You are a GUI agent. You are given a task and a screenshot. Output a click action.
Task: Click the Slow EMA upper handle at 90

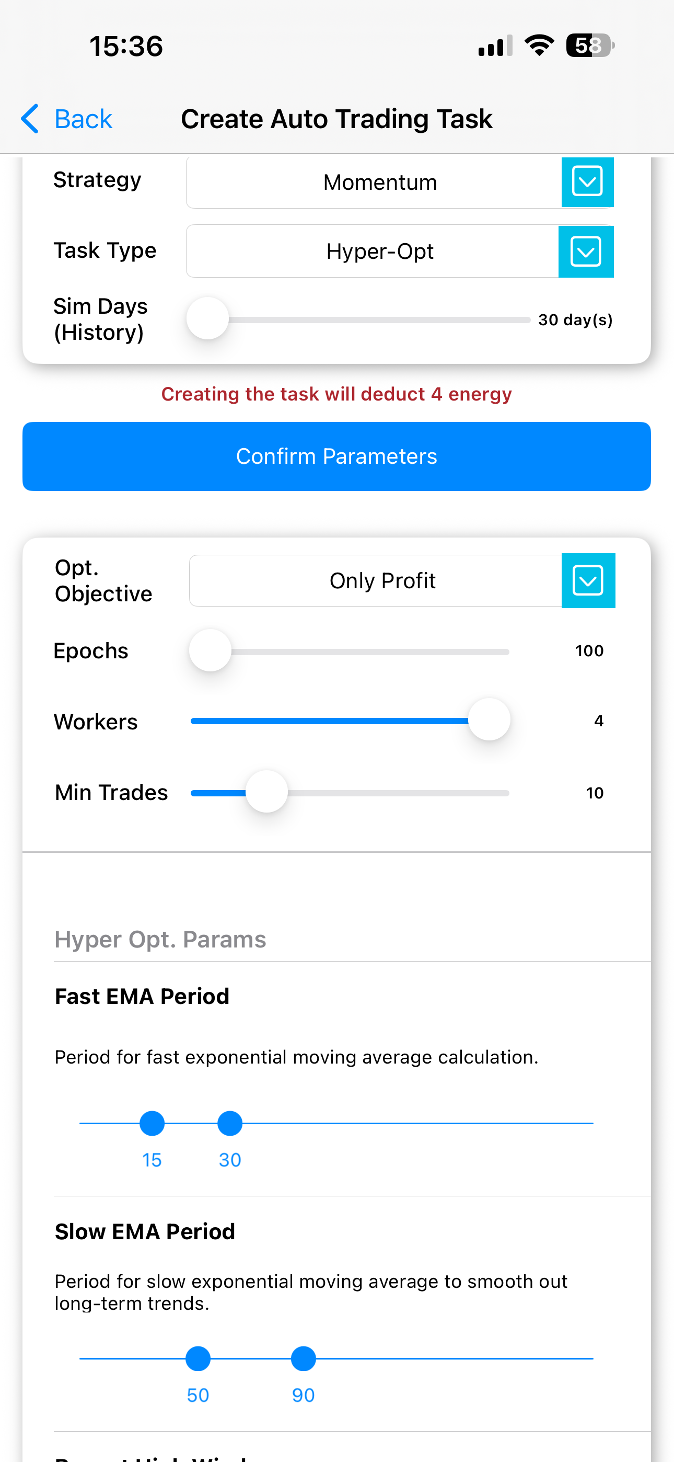pyautogui.click(x=304, y=1358)
